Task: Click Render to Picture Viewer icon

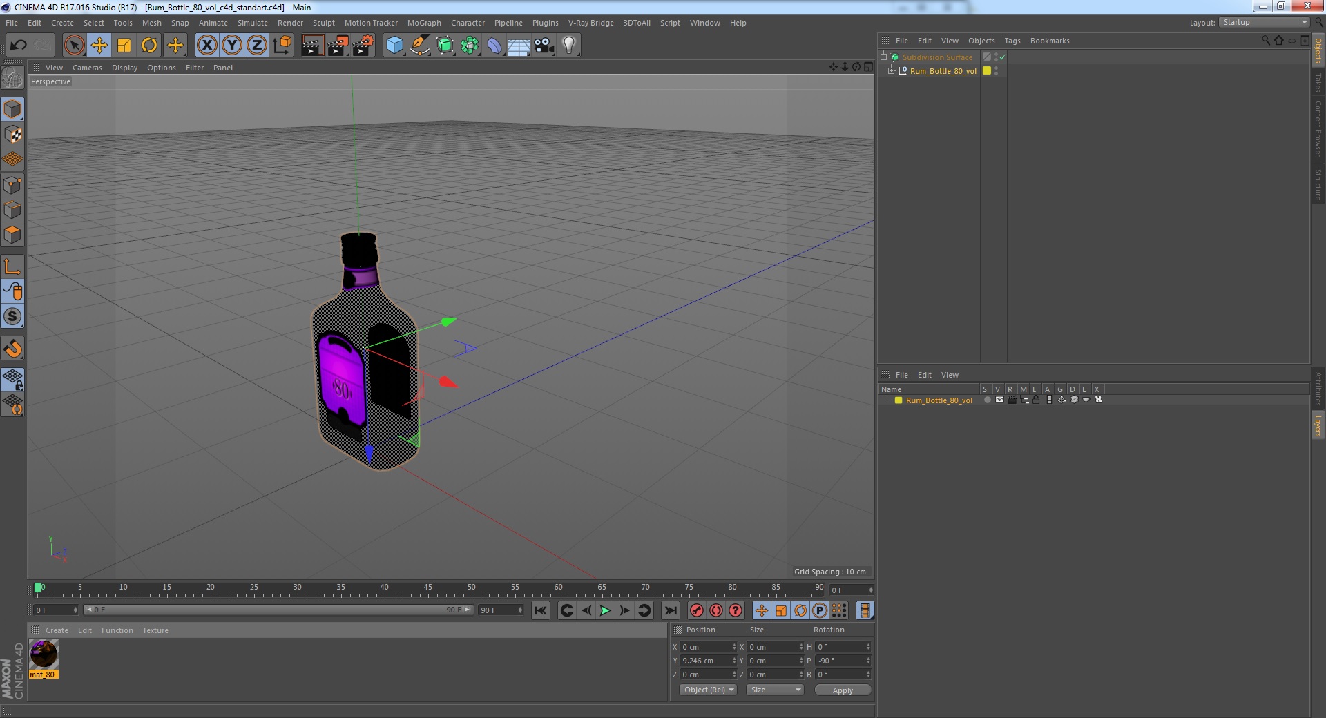Action: tap(338, 46)
